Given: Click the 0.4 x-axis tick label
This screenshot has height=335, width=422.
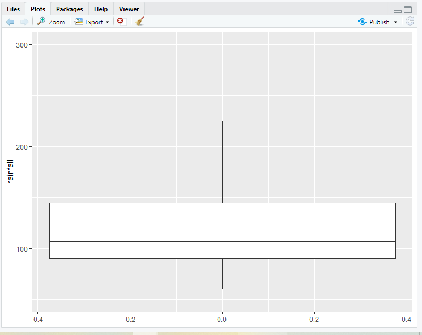Looking at the screenshot, I should pyautogui.click(x=406, y=320).
